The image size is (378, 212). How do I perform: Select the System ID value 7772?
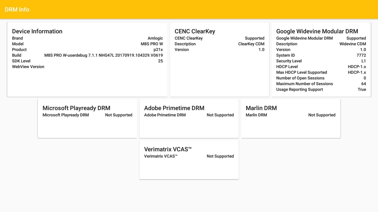361,55
